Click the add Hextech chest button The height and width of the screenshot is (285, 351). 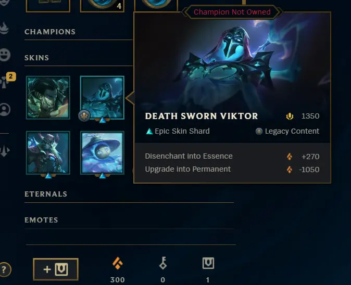click(56, 269)
